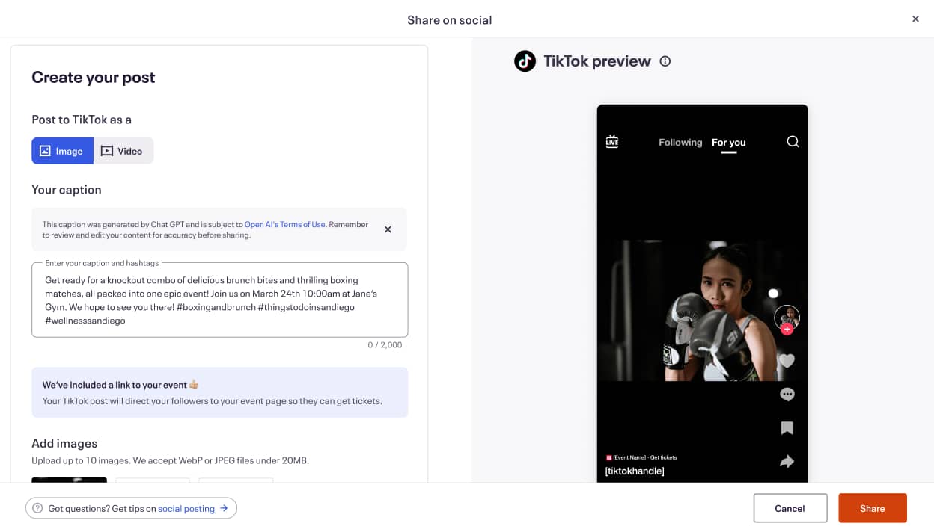Image resolution: width=934 pixels, height=532 pixels.
Task: Focus the caption and hashtags text field
Action: (x=220, y=300)
